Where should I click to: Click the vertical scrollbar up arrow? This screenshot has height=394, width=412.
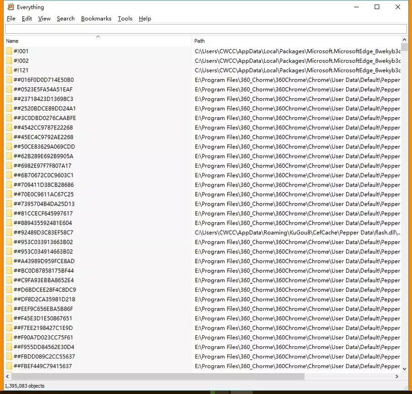(404, 40)
